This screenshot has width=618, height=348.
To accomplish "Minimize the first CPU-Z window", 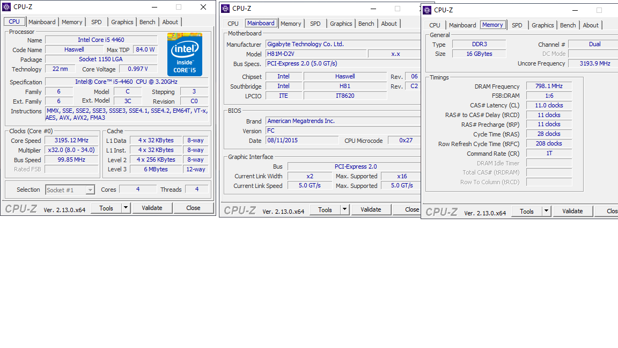I will pyautogui.click(x=154, y=7).
